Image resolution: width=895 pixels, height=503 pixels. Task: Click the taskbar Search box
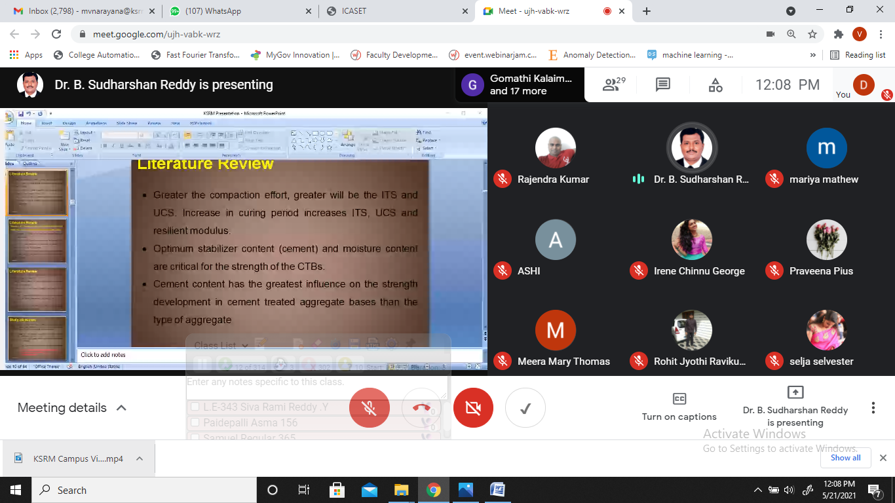pyautogui.click(x=144, y=490)
